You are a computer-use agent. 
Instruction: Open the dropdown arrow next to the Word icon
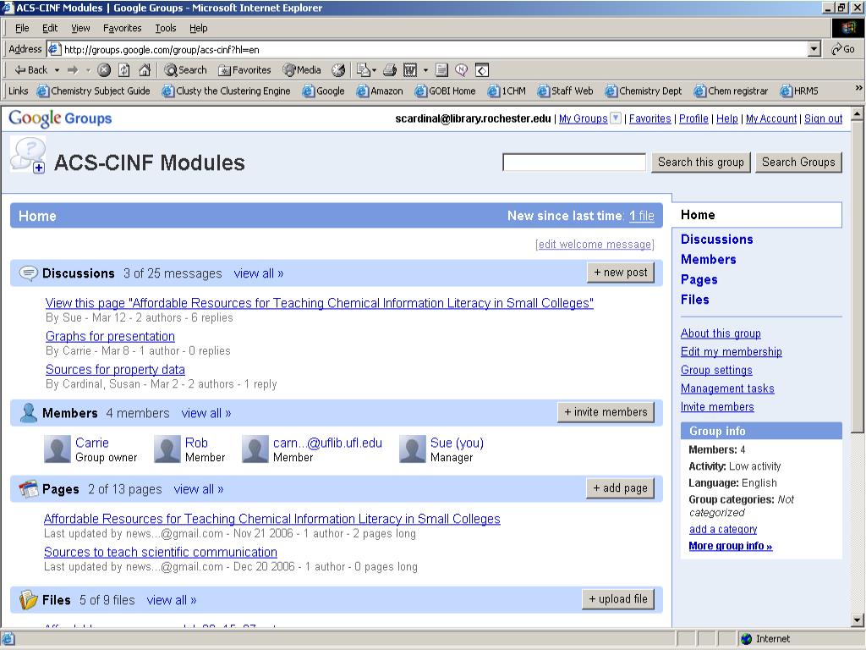coord(425,70)
